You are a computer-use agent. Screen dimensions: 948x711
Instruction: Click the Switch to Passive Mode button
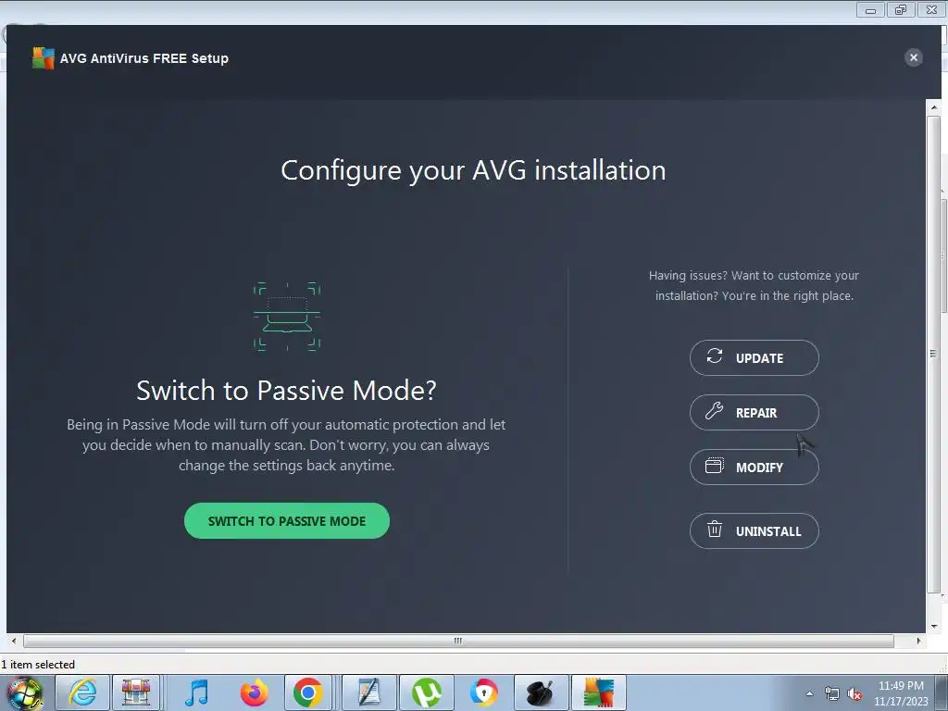pos(287,520)
